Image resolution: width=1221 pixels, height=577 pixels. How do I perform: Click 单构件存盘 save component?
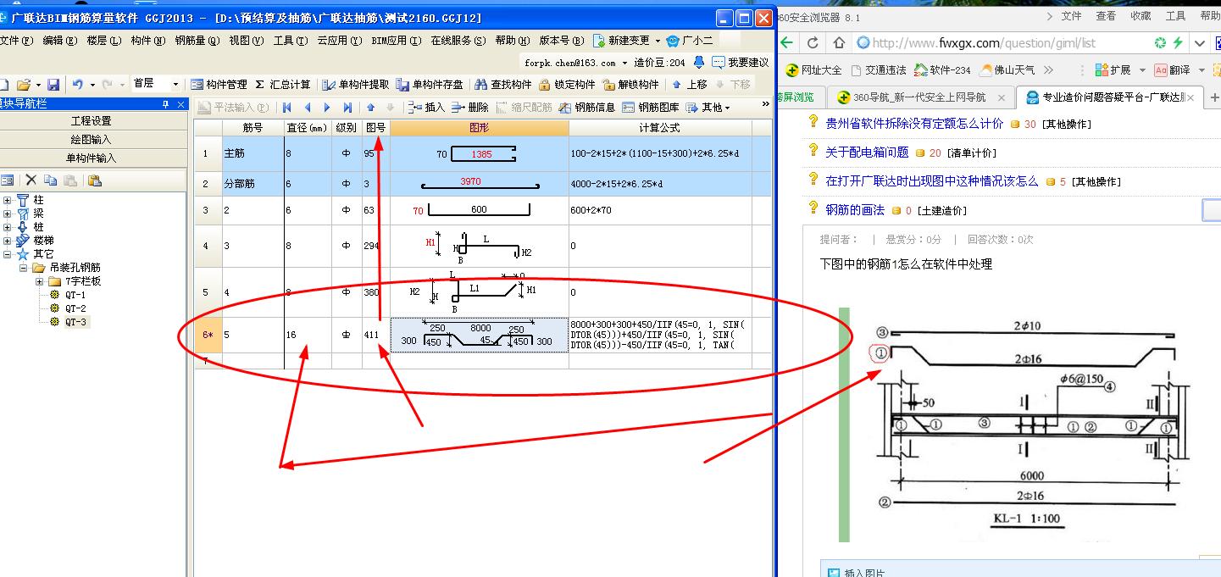pos(430,85)
